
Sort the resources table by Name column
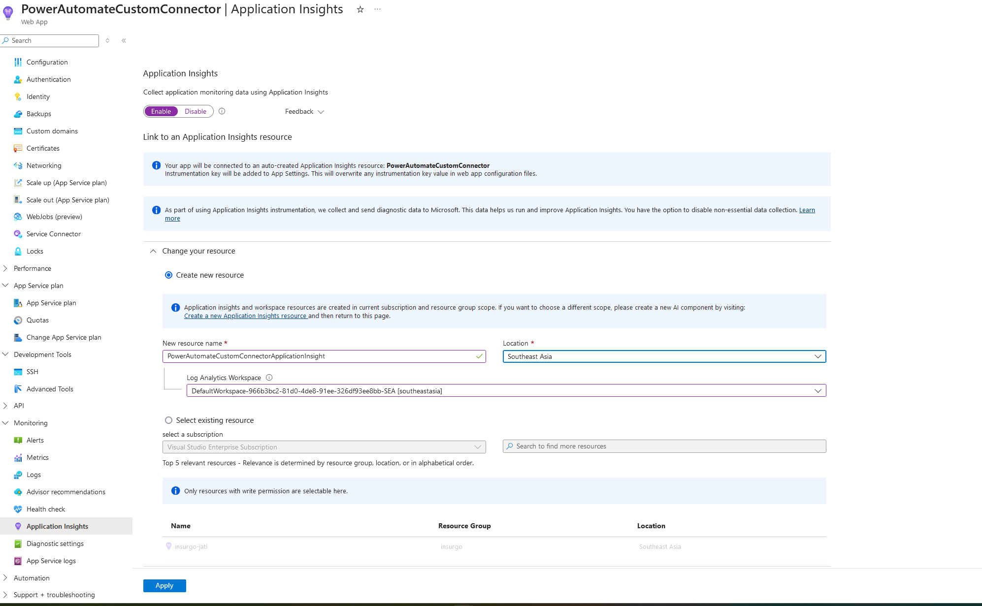pos(181,526)
